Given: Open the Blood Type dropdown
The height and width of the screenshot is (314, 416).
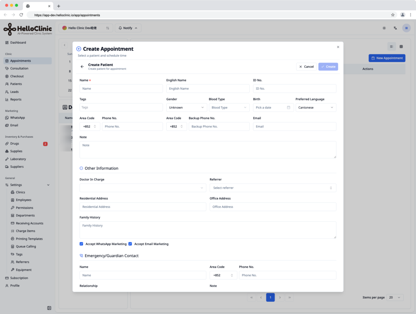Looking at the screenshot, I should click(x=229, y=107).
